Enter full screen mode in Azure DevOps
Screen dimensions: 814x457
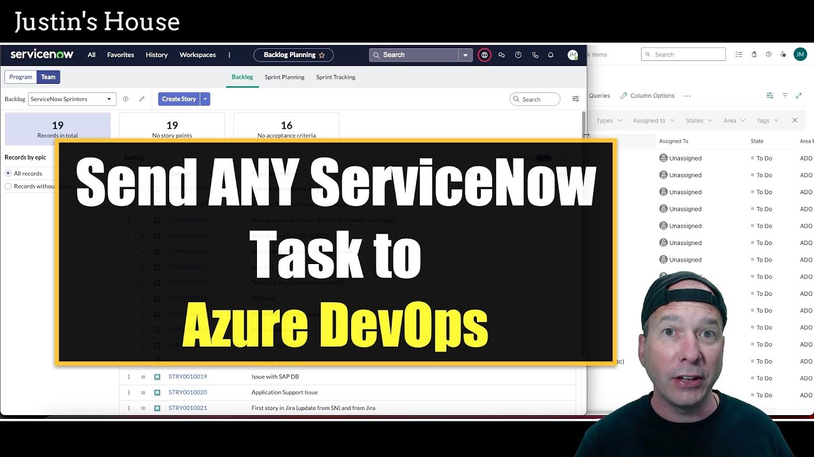pos(799,96)
